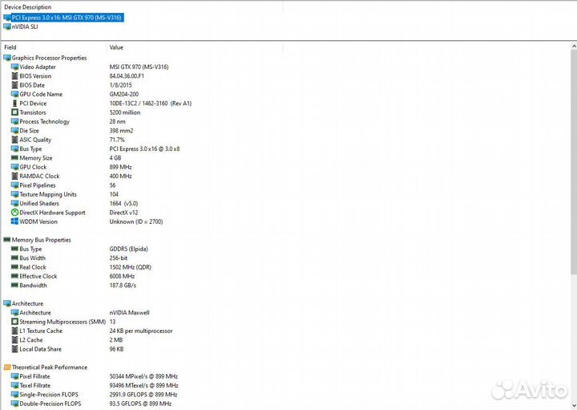Click the WDDM Version Windows icon

coord(14,221)
